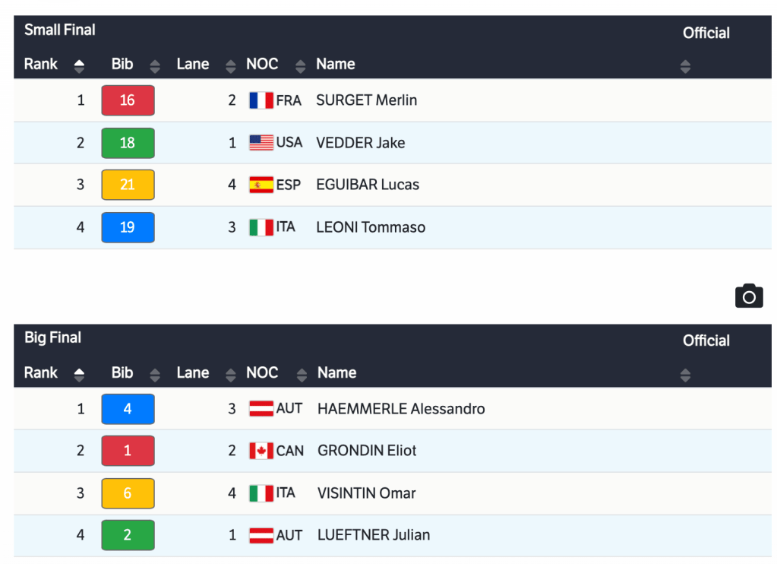
Task: Sort Small Final by Lane column arrows
Action: (x=230, y=66)
